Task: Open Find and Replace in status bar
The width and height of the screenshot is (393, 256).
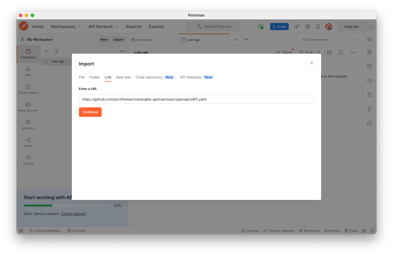Action: tap(45, 231)
